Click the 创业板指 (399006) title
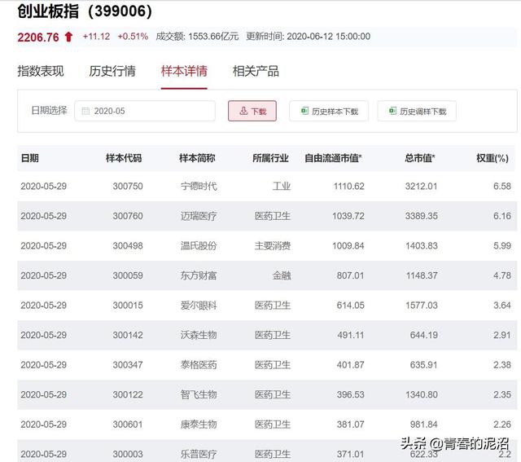521x462 pixels. 85,11
